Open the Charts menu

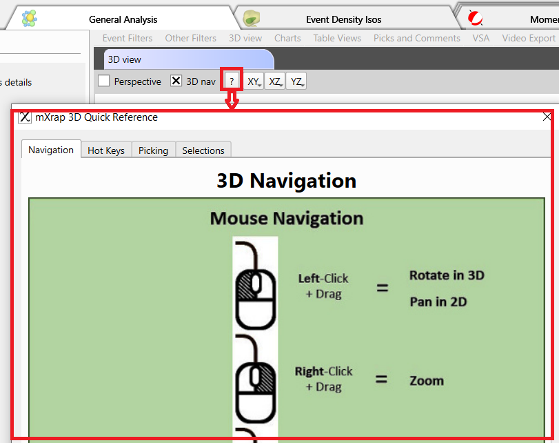[287, 38]
